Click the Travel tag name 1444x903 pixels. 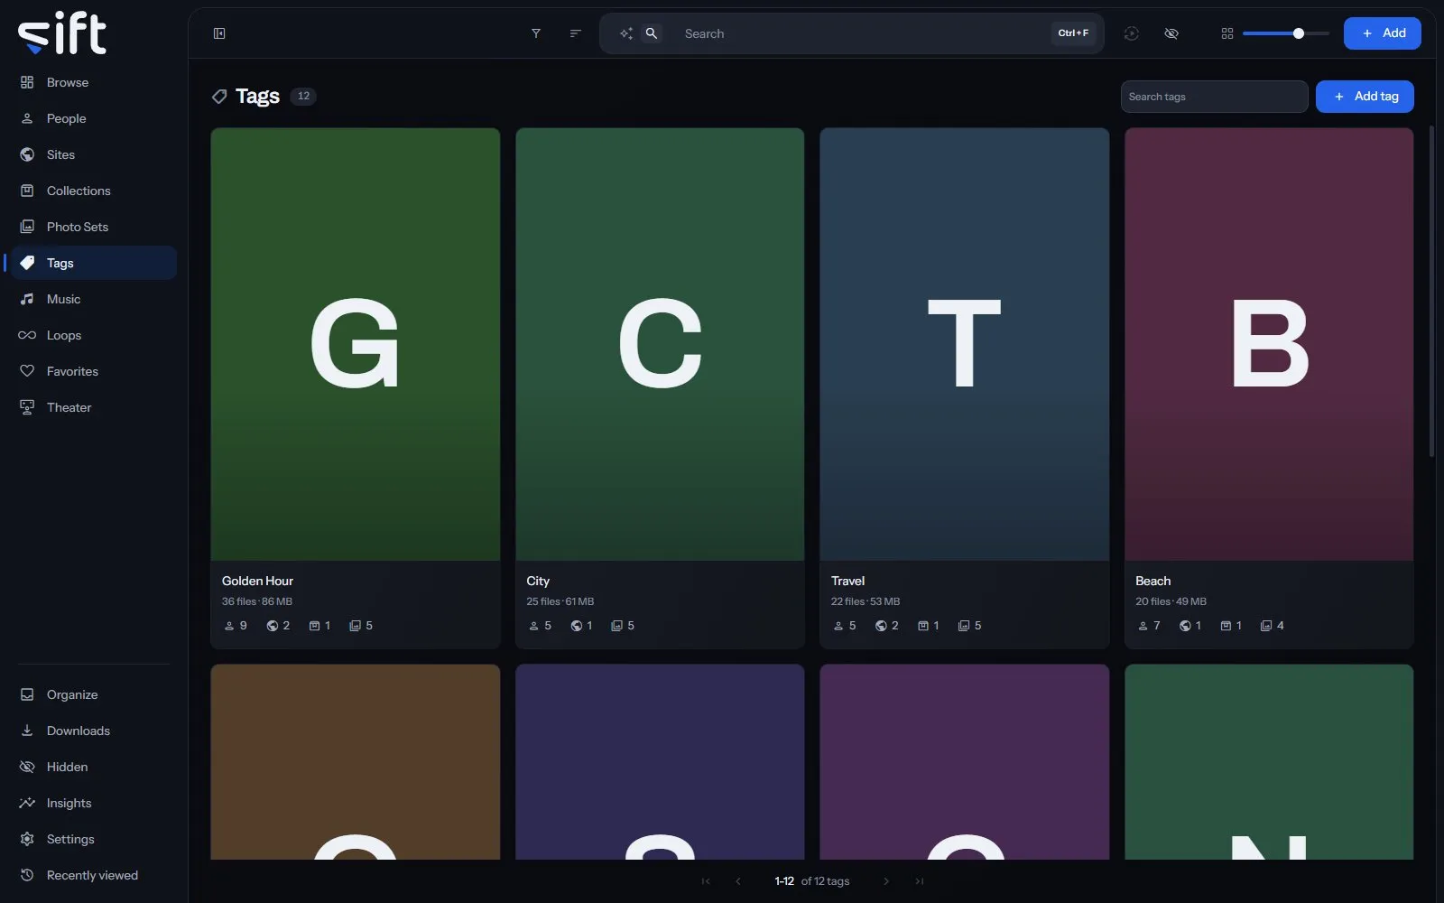(847, 581)
